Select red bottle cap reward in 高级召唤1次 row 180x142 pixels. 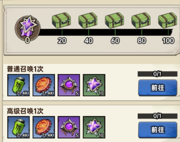pyautogui.click(x=44, y=127)
